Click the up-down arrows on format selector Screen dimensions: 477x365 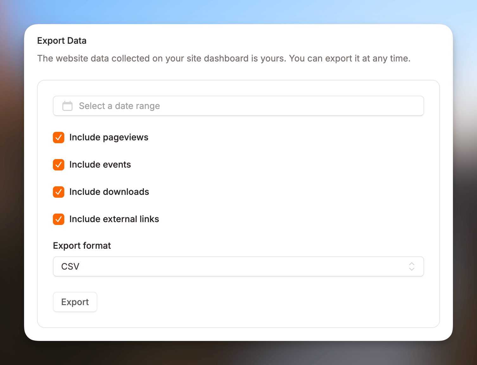click(411, 266)
